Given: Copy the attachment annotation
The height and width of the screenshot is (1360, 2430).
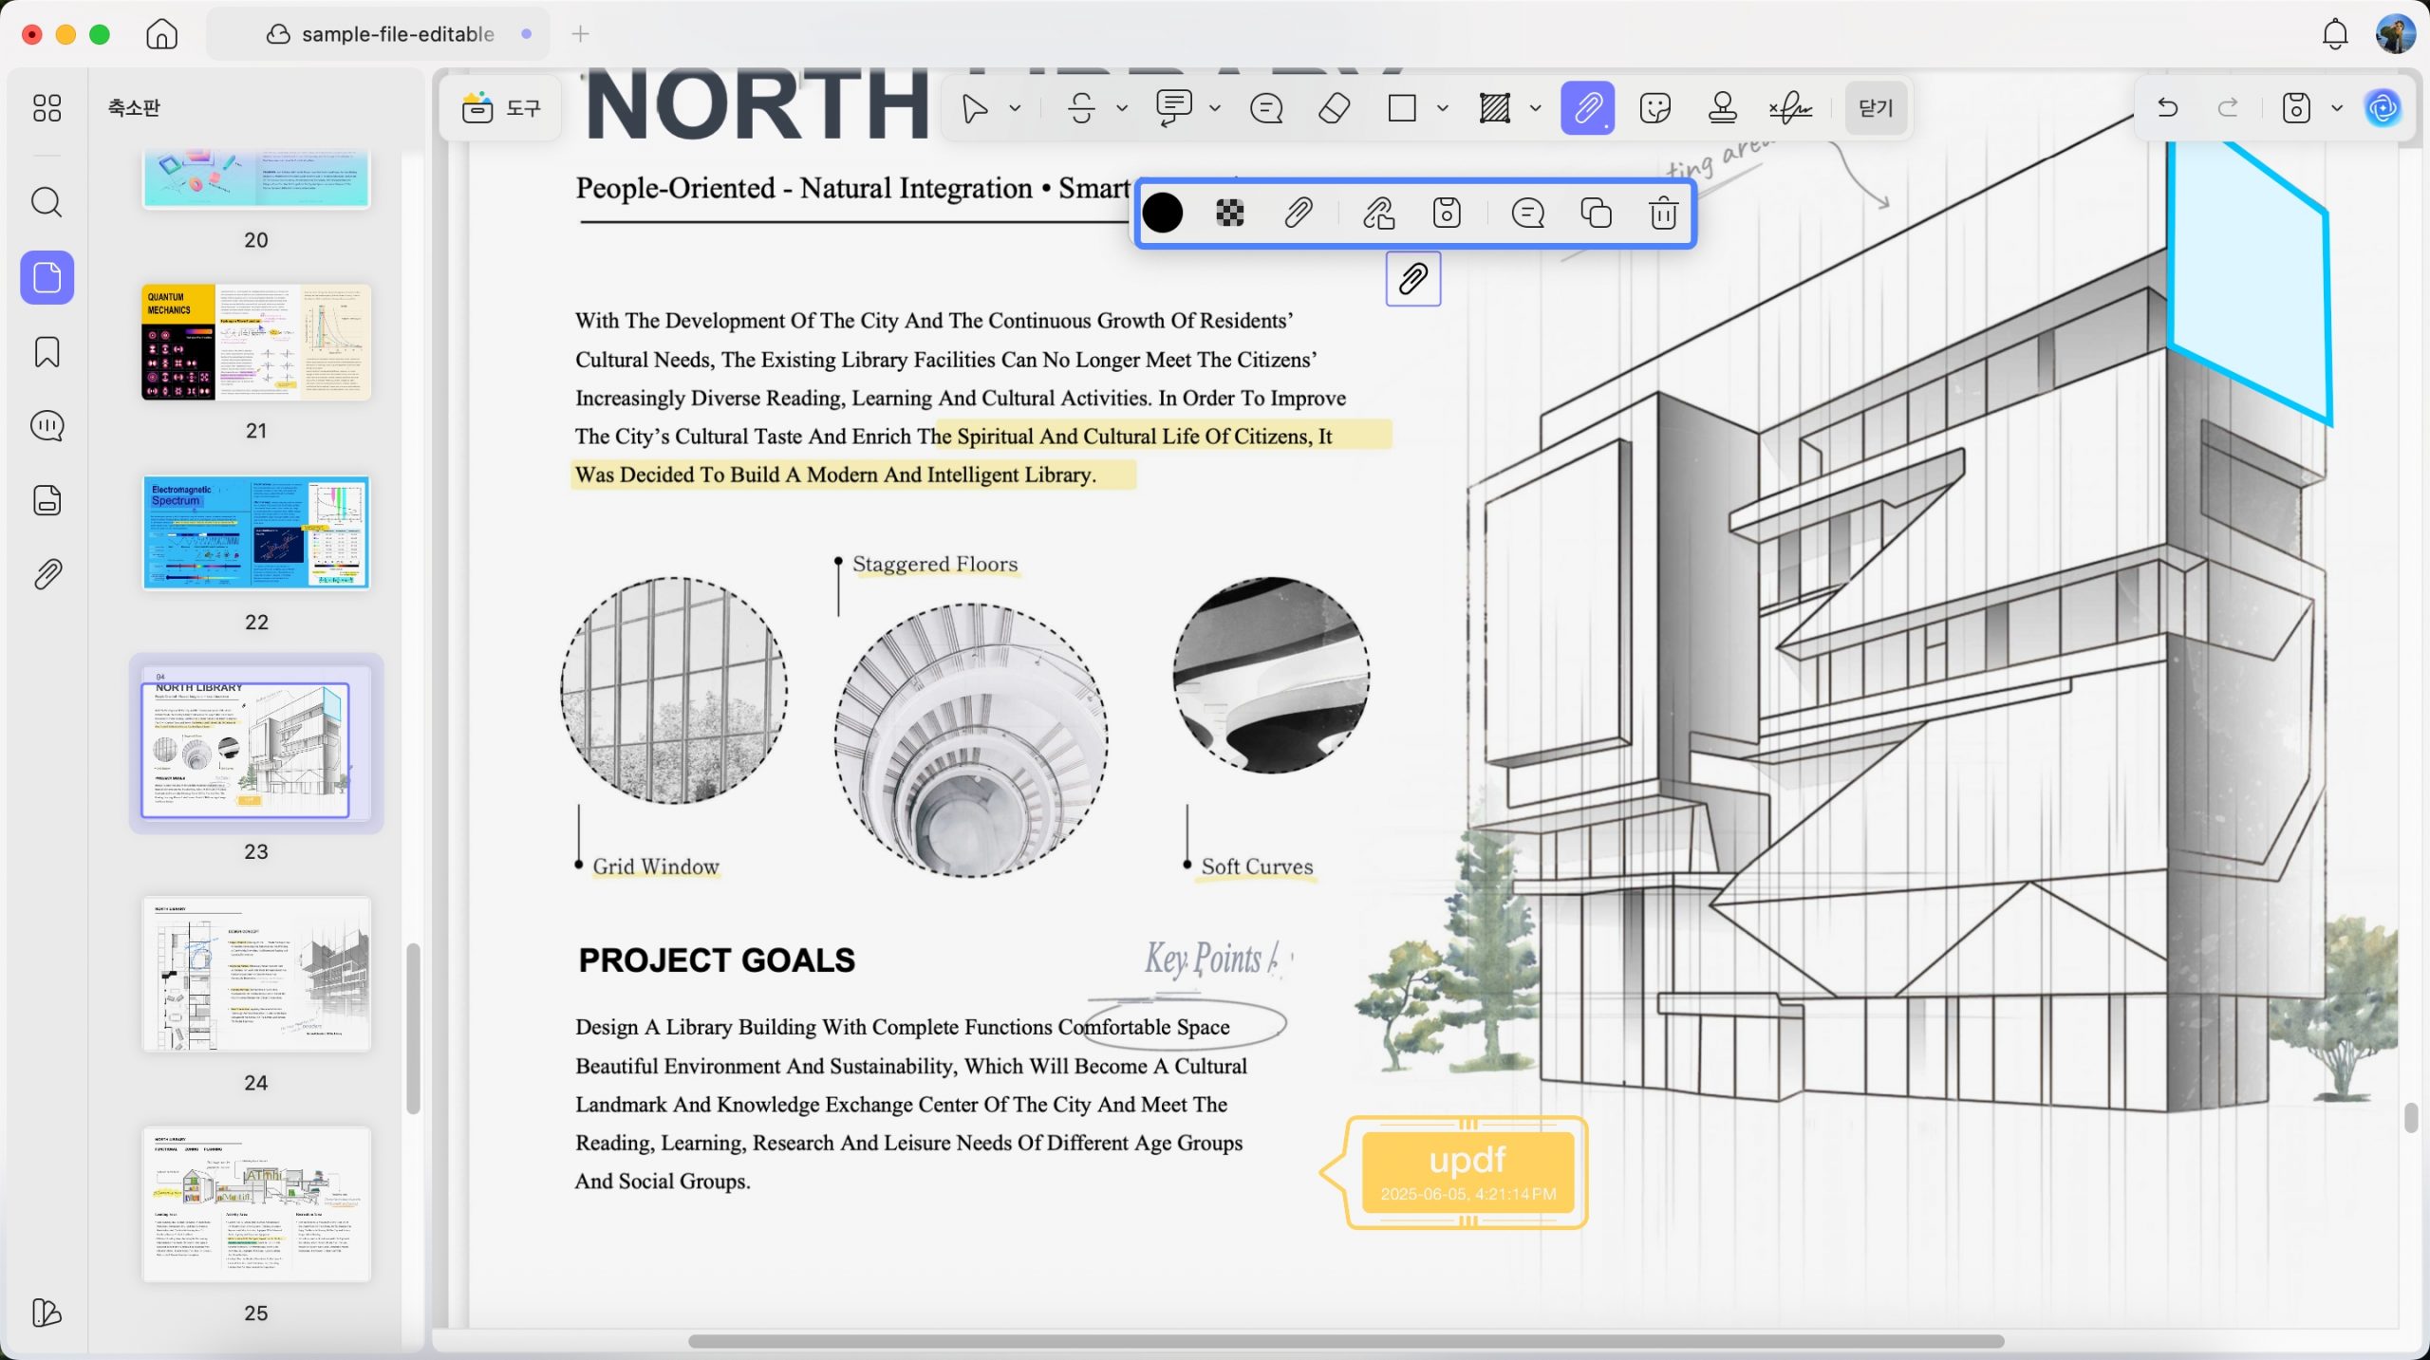Looking at the screenshot, I should [x=1596, y=213].
